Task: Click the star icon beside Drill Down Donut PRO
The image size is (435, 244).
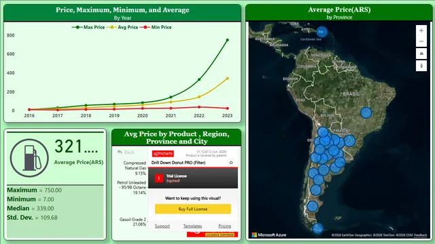Action: [x=231, y=163]
